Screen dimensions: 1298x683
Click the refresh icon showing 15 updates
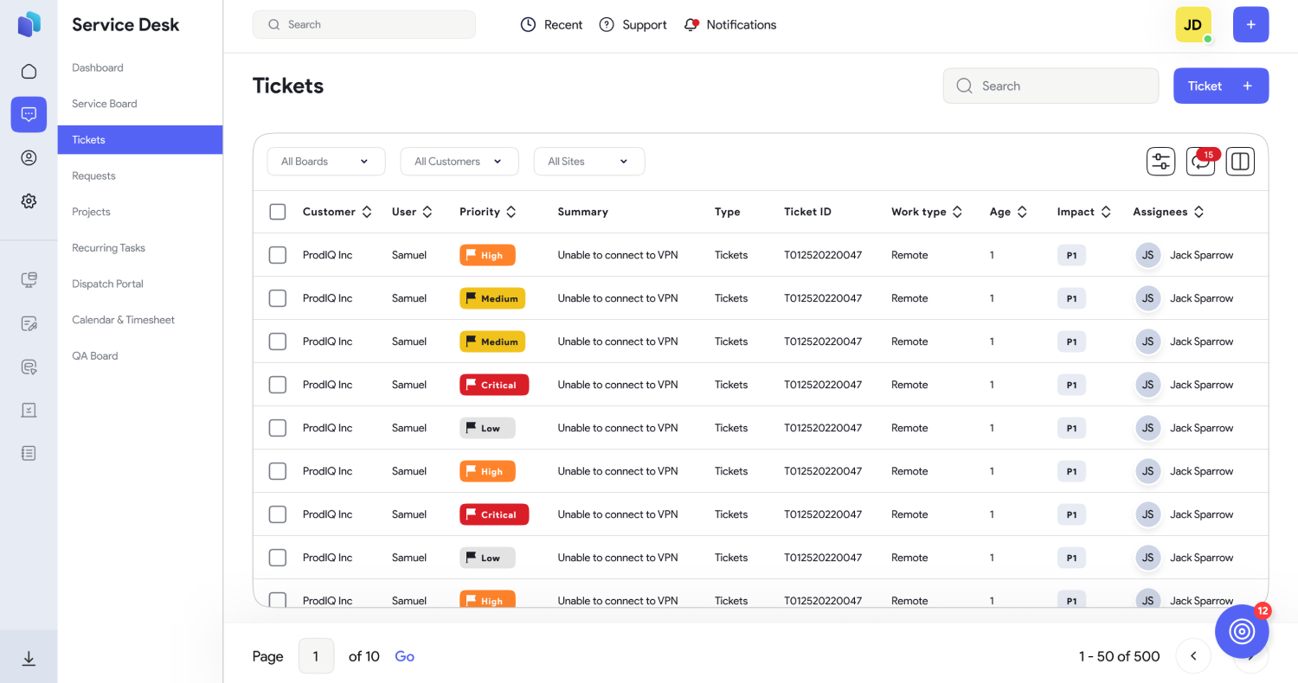click(1200, 161)
